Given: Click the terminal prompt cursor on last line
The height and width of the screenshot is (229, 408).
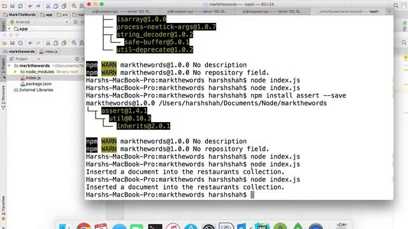Looking at the screenshot, I should [x=252, y=195].
